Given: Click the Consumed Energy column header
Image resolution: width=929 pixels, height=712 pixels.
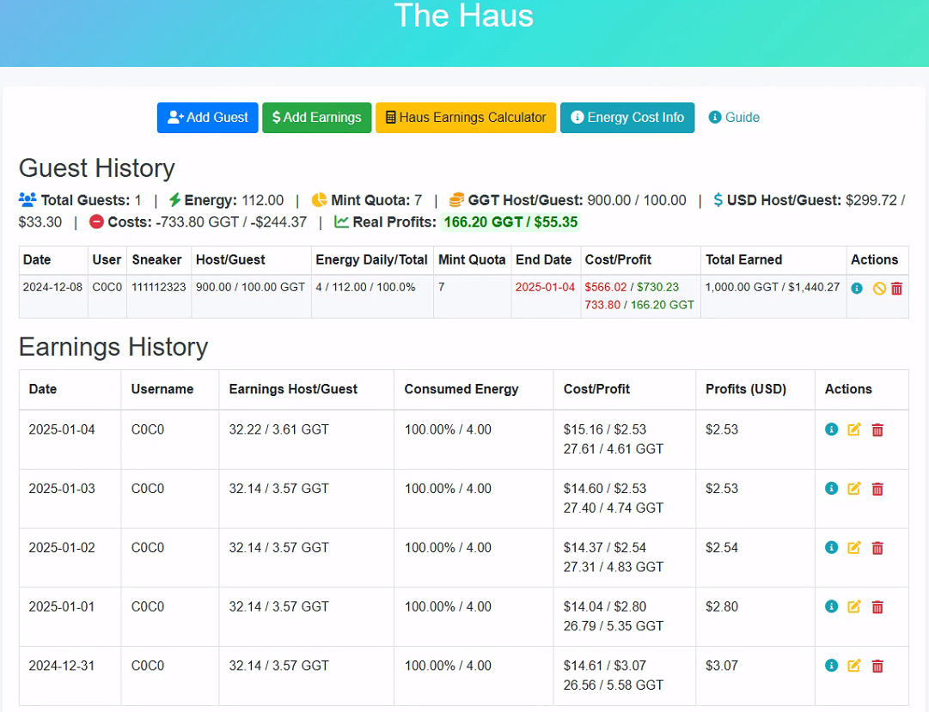Looking at the screenshot, I should pyautogui.click(x=461, y=389).
